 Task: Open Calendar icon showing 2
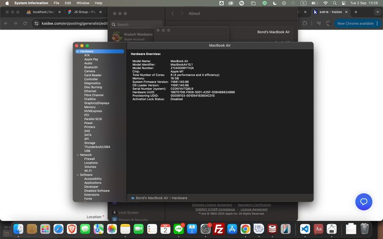pos(165,229)
